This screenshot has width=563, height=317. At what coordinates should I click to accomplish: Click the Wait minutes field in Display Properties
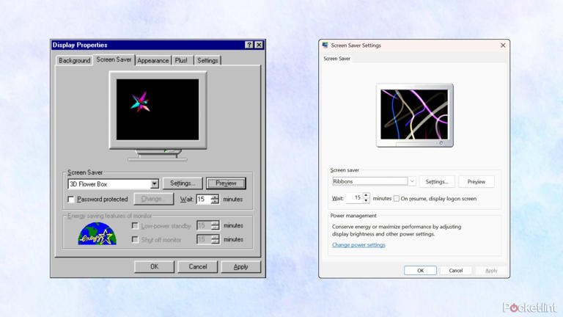tap(202, 200)
